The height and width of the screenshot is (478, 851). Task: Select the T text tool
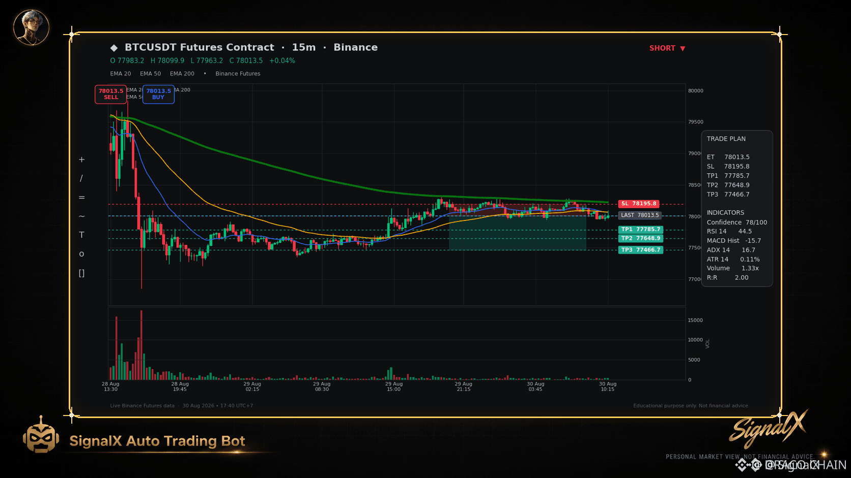pos(81,235)
